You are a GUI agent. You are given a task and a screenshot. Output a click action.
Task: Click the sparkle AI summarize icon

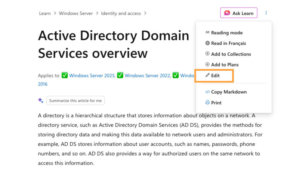(41, 100)
